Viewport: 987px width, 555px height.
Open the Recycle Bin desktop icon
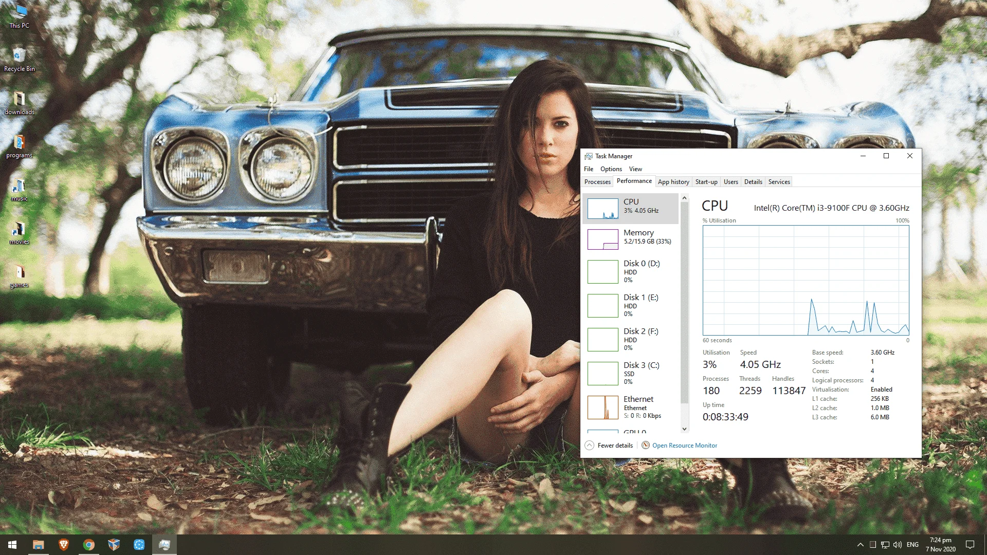(x=19, y=60)
